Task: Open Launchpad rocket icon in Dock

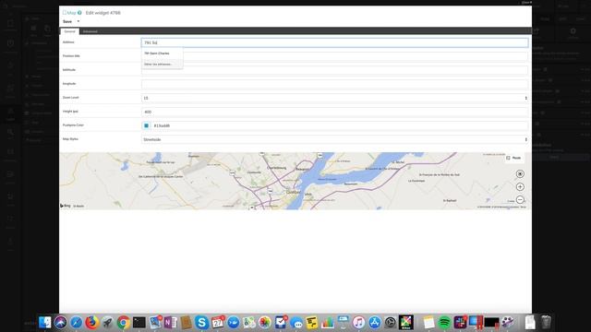Action: pyautogui.click(x=107, y=322)
